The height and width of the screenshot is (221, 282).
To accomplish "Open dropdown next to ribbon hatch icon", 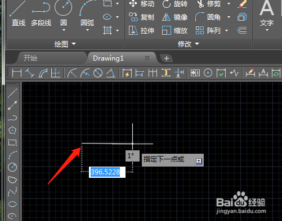I will [x=118, y=30].
